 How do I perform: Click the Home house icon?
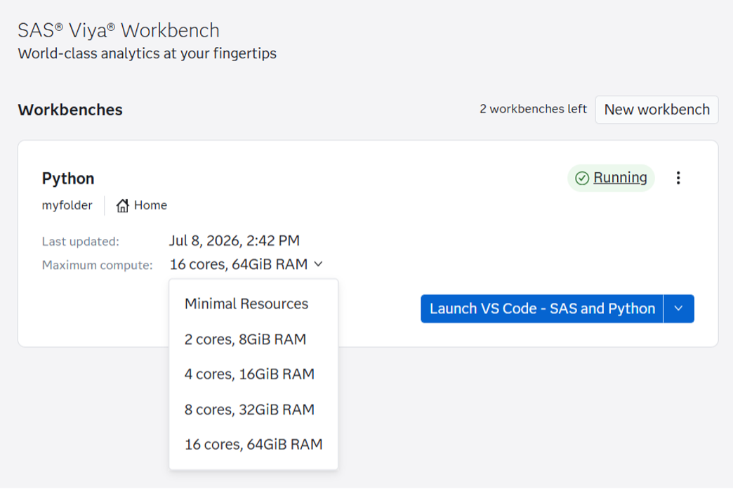tap(122, 205)
